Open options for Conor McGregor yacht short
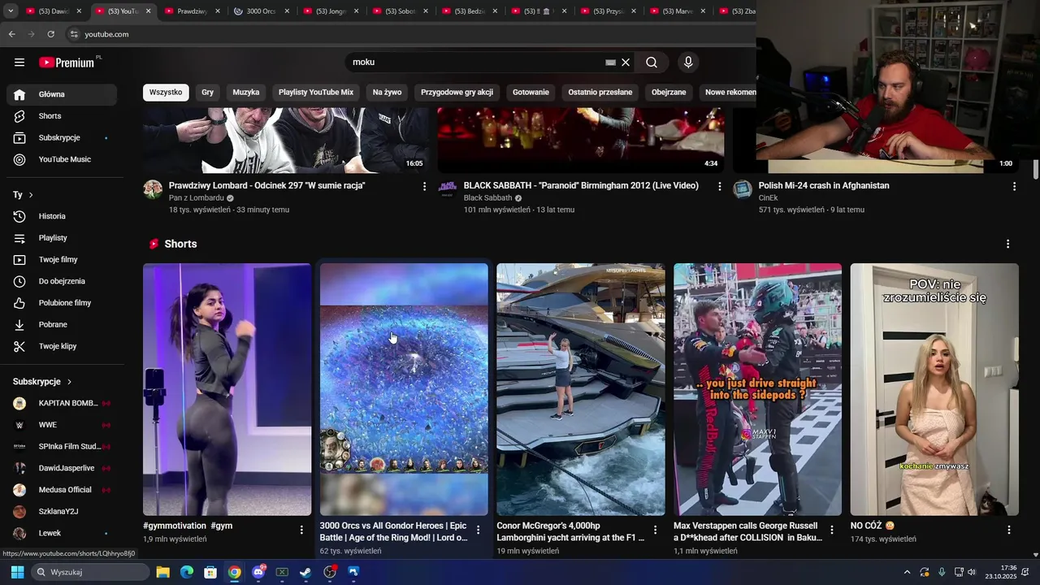The width and height of the screenshot is (1040, 585). click(x=655, y=530)
